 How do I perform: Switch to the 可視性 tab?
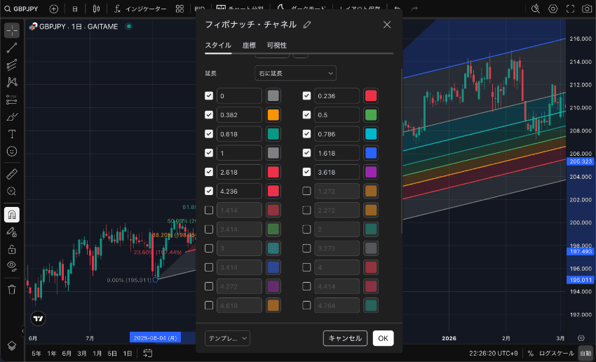(x=277, y=45)
